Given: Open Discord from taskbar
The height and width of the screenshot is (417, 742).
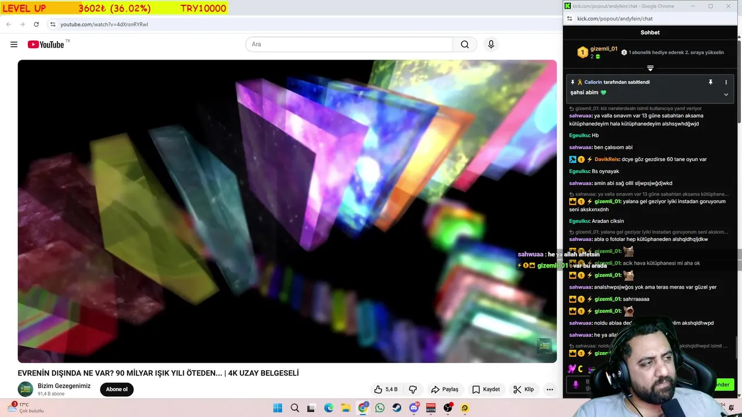Looking at the screenshot, I should (414, 408).
